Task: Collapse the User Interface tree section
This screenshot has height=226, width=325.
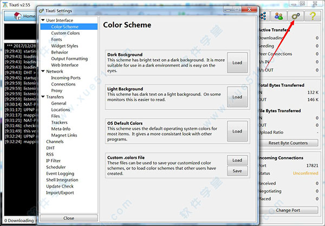Action: (43, 21)
